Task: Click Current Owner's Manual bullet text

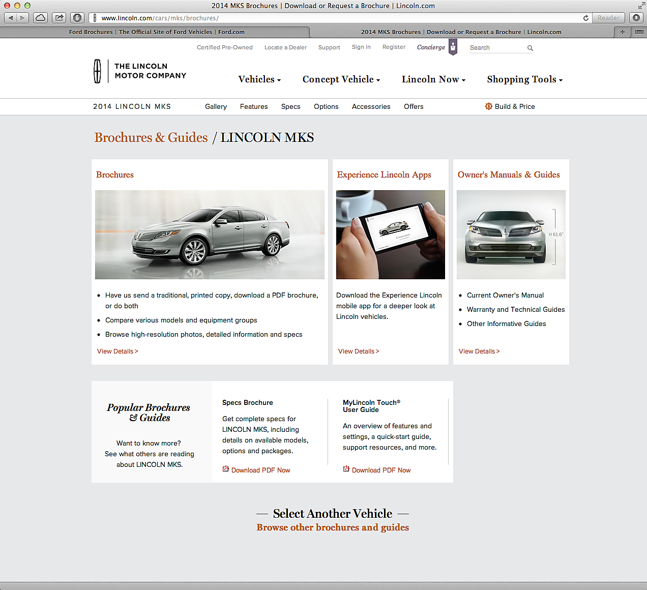Action: [x=505, y=295]
